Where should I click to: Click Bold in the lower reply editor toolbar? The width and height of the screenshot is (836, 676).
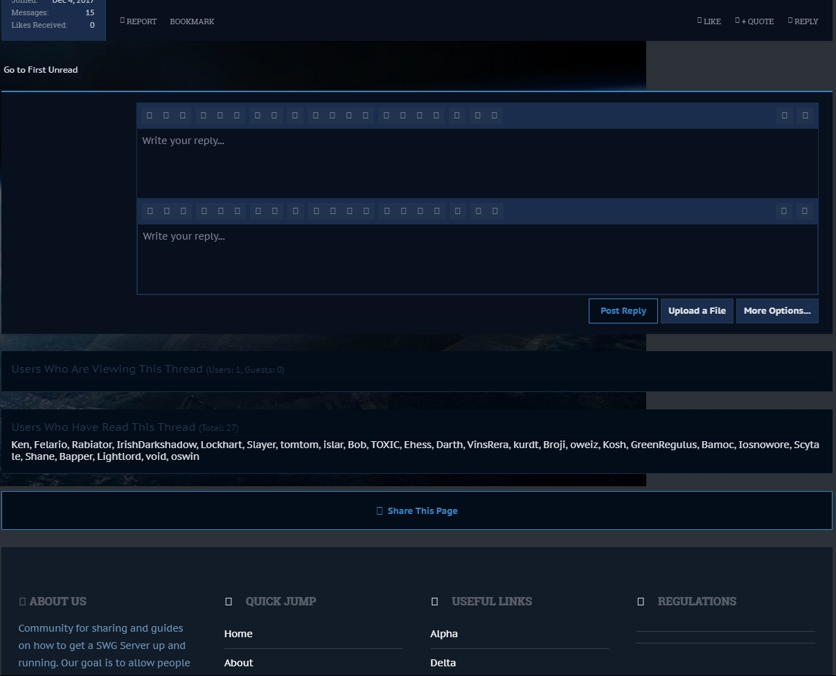pyautogui.click(x=149, y=211)
